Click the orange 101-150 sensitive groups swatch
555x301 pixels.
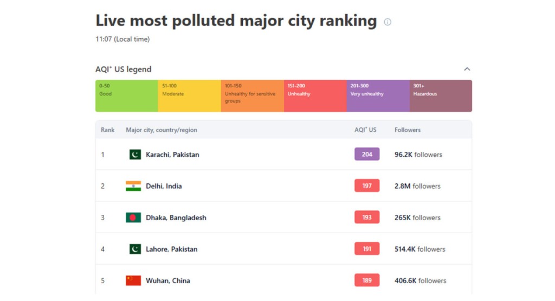253,96
